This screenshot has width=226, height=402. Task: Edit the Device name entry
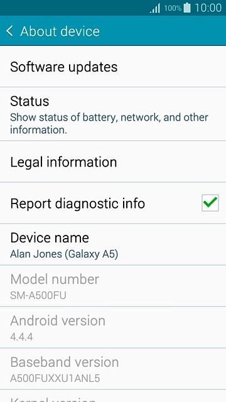[113, 244]
